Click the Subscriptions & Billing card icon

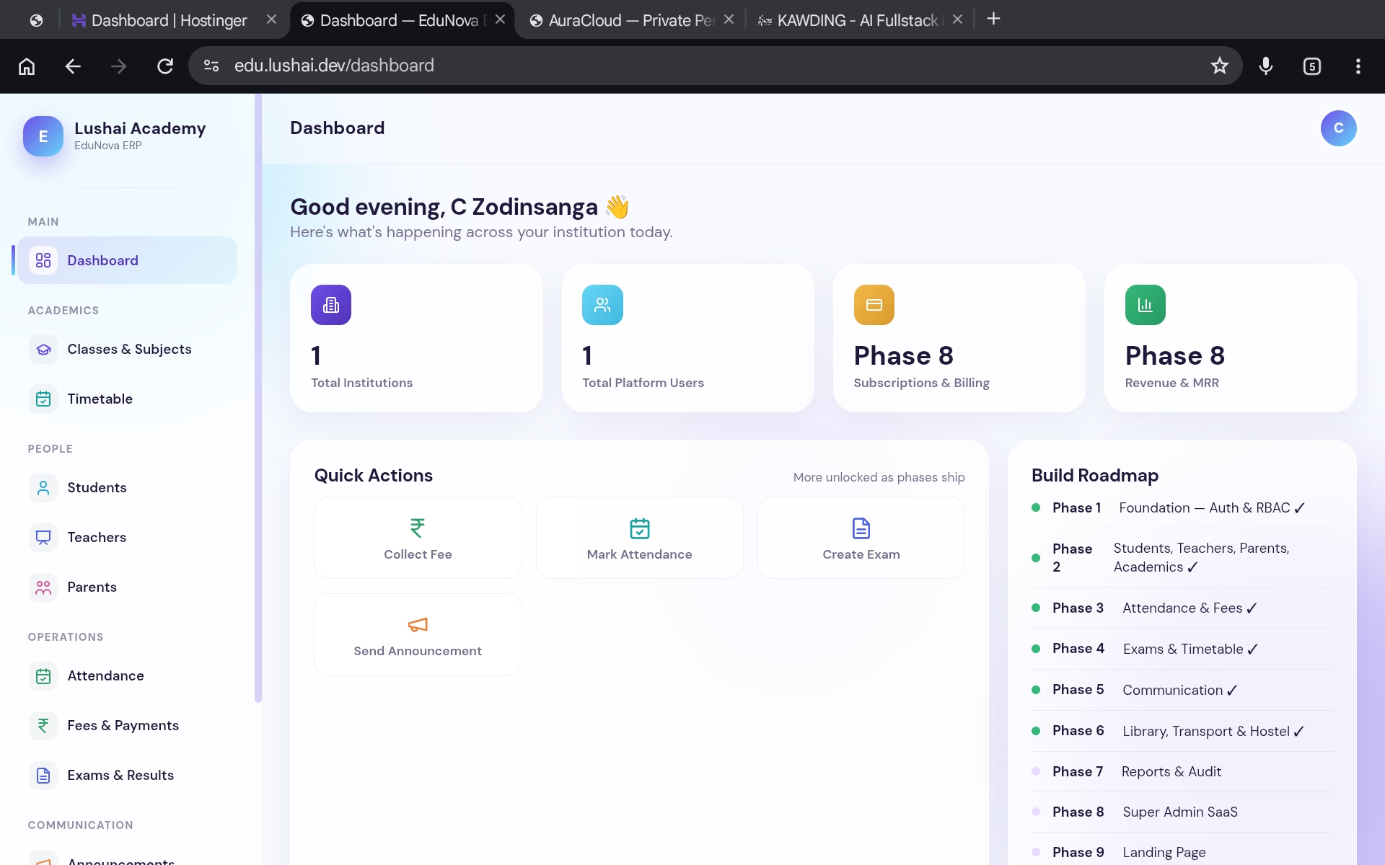(x=874, y=305)
